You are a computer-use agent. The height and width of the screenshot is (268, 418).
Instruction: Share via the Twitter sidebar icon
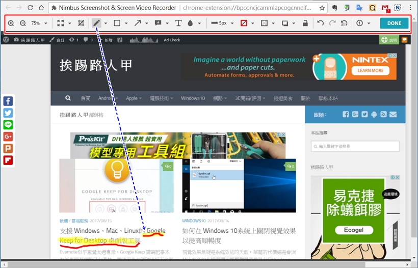click(8, 113)
